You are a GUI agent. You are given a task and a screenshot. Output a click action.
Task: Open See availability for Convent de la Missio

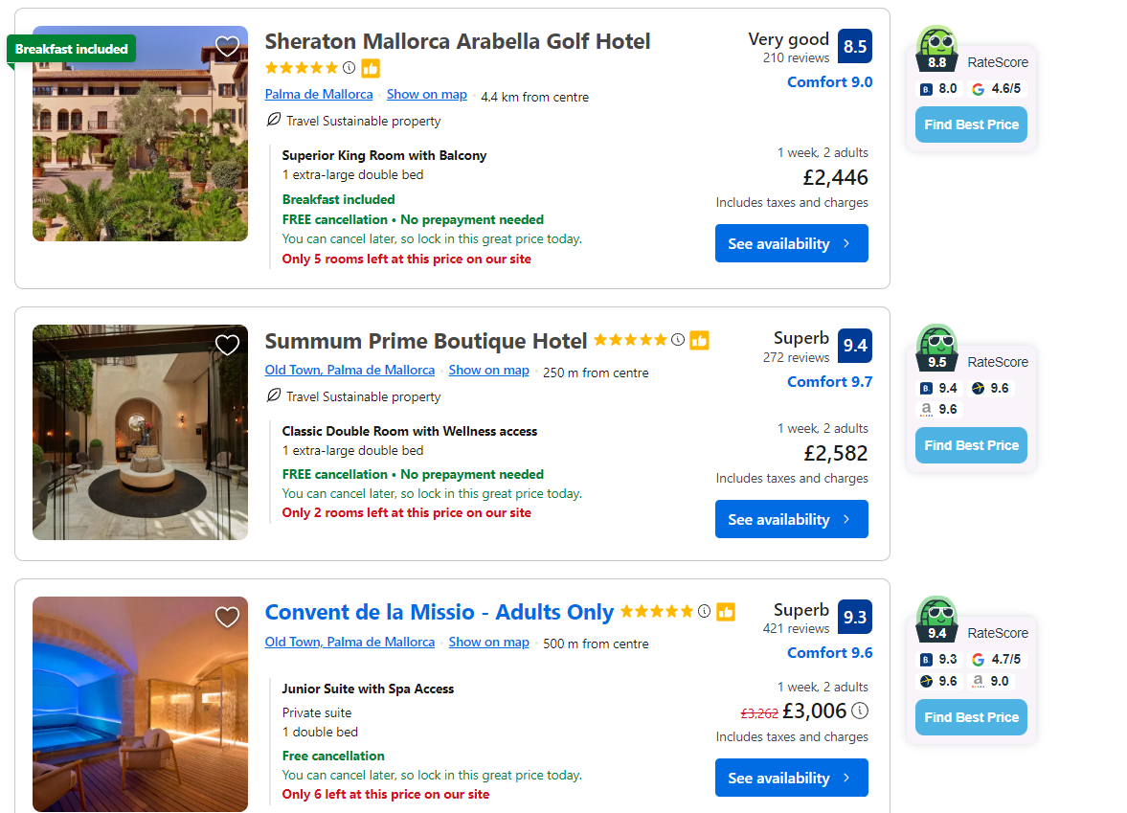(x=791, y=778)
